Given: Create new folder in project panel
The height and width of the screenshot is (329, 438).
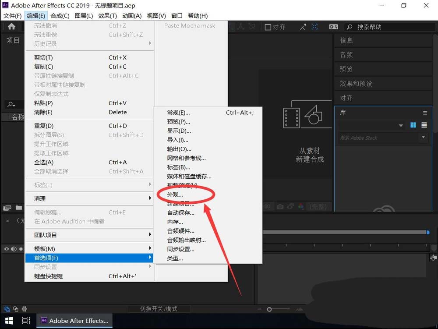Looking at the screenshot, I should click(19, 208).
